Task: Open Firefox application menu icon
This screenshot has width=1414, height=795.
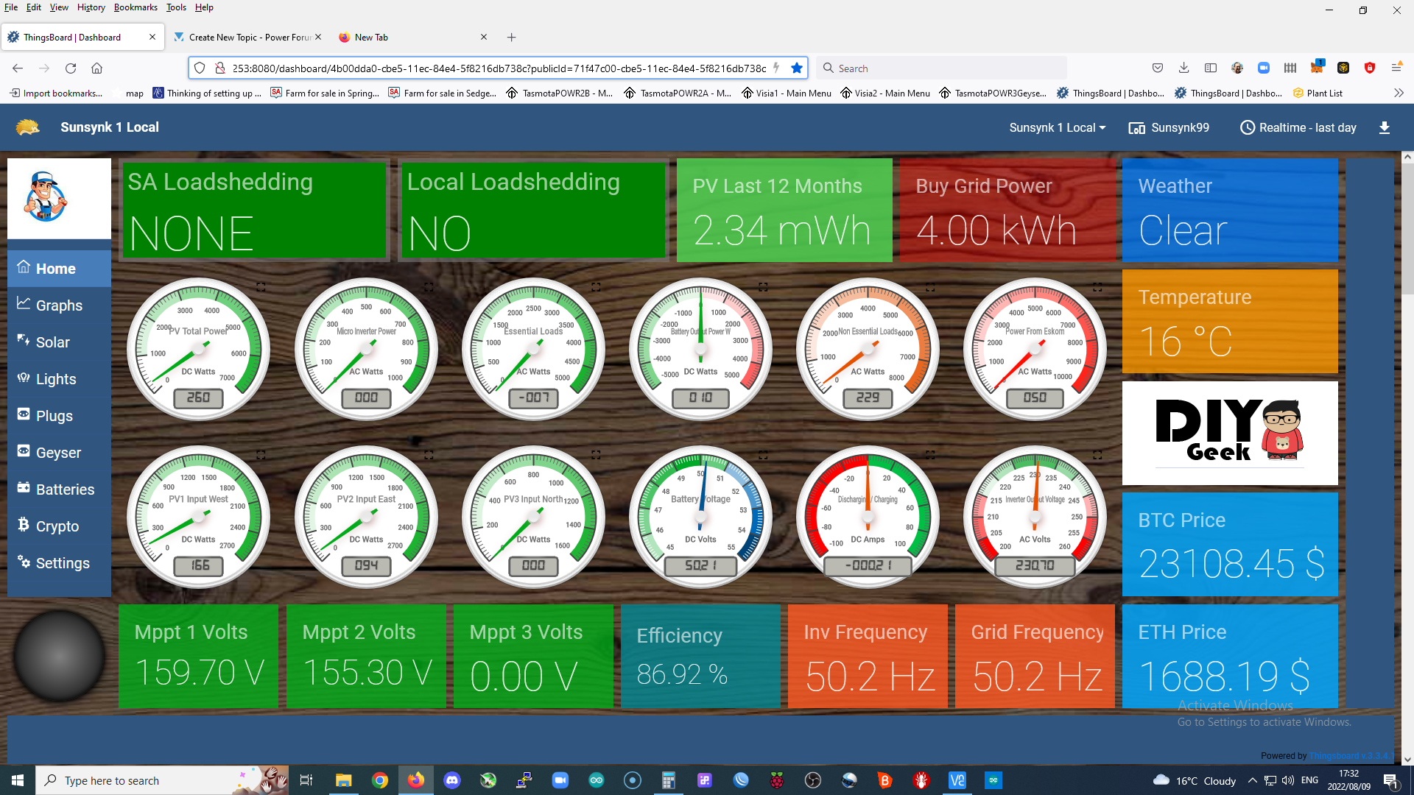Action: coord(1396,68)
